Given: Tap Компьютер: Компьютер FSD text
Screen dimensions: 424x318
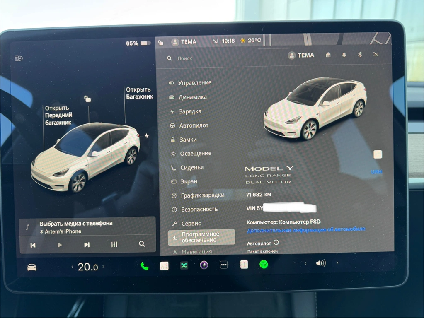Looking at the screenshot, I should point(283,222).
